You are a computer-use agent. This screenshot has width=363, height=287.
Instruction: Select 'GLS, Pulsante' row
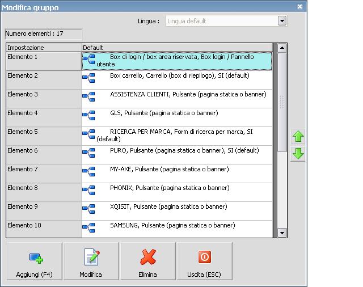point(177,117)
